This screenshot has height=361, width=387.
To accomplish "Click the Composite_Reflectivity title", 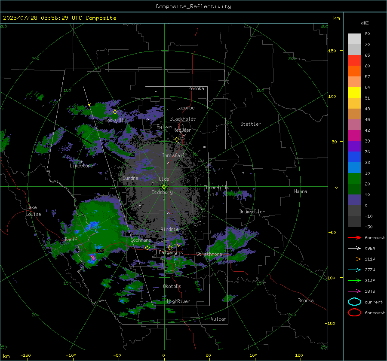I will pyautogui.click(x=193, y=6).
